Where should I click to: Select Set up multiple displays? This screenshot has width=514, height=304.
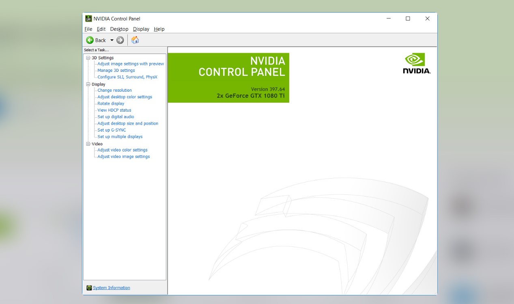(120, 137)
